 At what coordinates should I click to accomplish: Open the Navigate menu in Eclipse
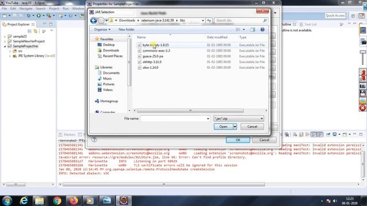pyautogui.click(x=26, y=9)
